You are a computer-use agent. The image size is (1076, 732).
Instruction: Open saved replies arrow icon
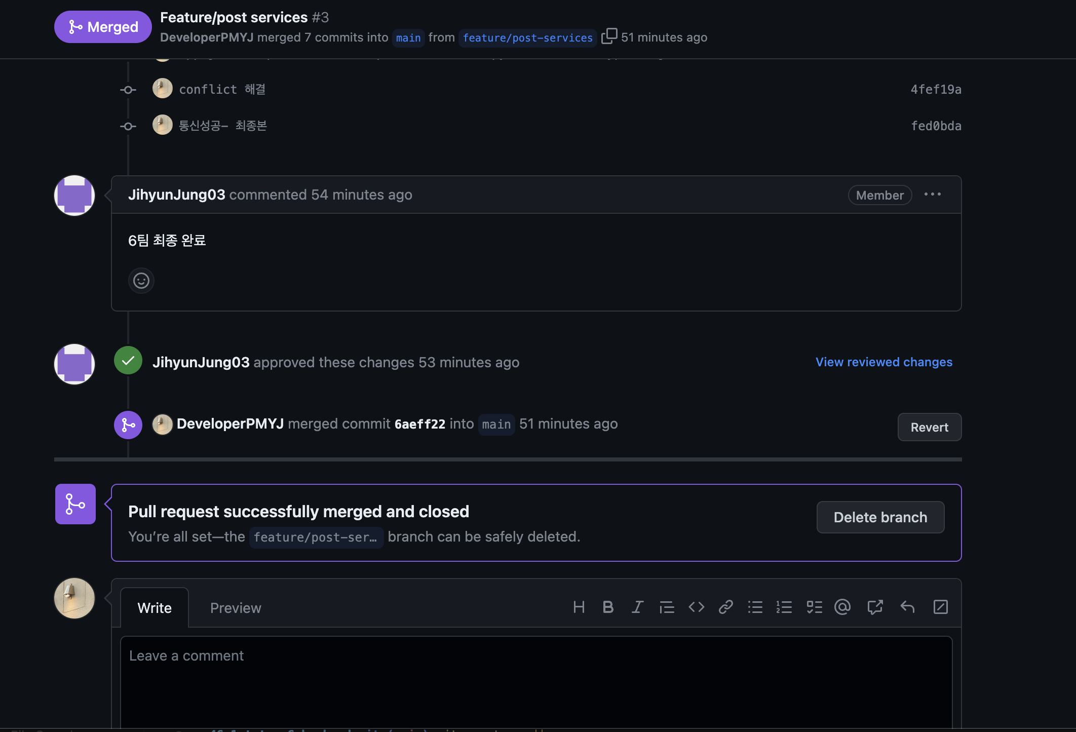click(x=907, y=607)
